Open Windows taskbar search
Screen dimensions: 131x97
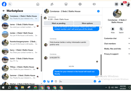click(9, 88)
